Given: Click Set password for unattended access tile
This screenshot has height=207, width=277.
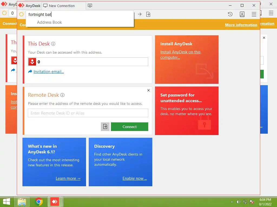Looking at the screenshot, I should (187, 111).
